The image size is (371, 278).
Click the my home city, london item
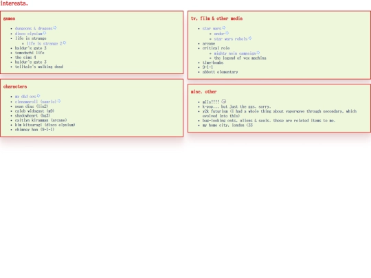pyautogui.click(x=227, y=126)
